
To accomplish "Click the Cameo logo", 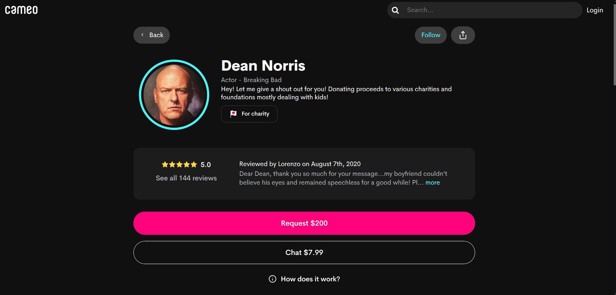I will click(21, 10).
